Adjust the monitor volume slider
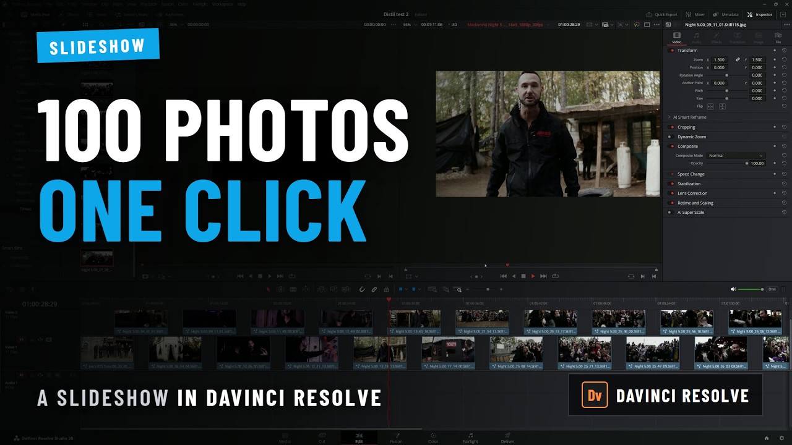 751,289
